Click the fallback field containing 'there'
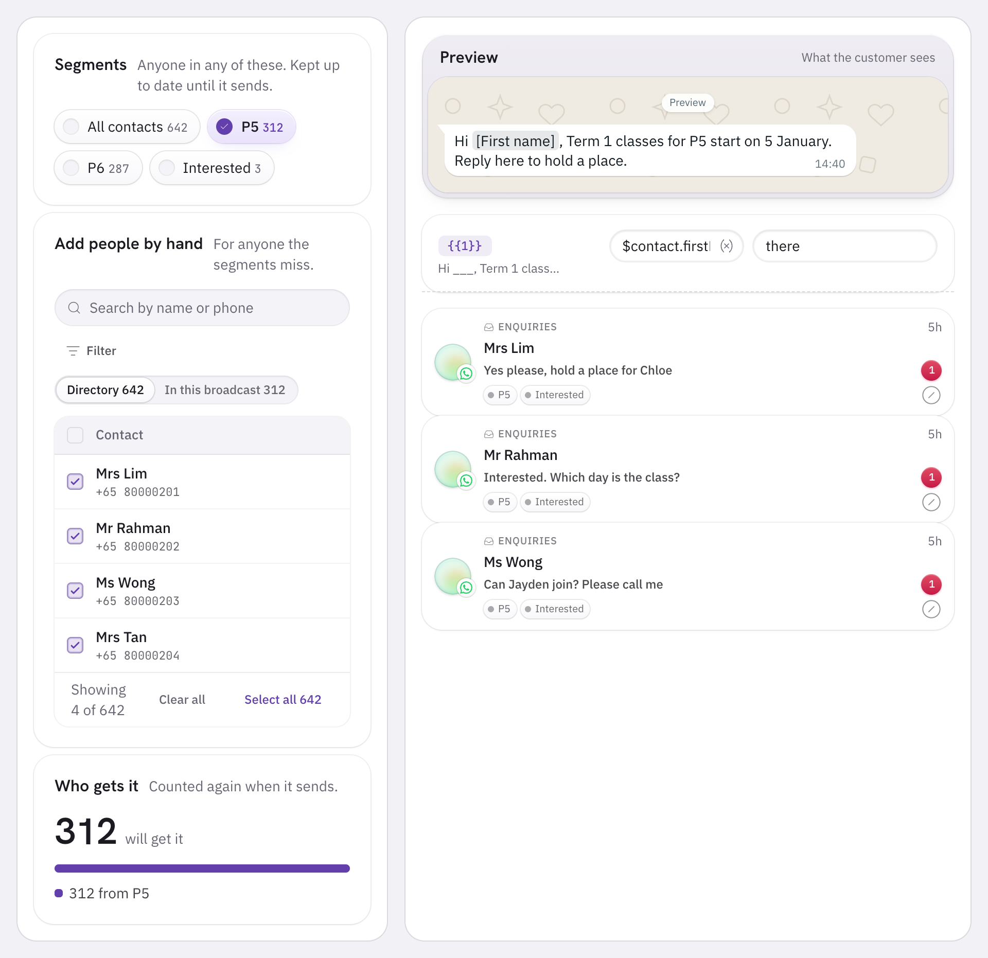This screenshot has height=958, width=988. (844, 246)
